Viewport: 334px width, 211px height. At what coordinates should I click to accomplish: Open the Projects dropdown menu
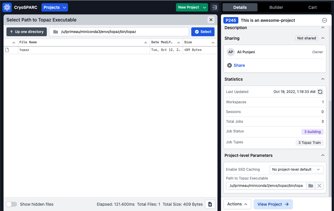coord(55,7)
